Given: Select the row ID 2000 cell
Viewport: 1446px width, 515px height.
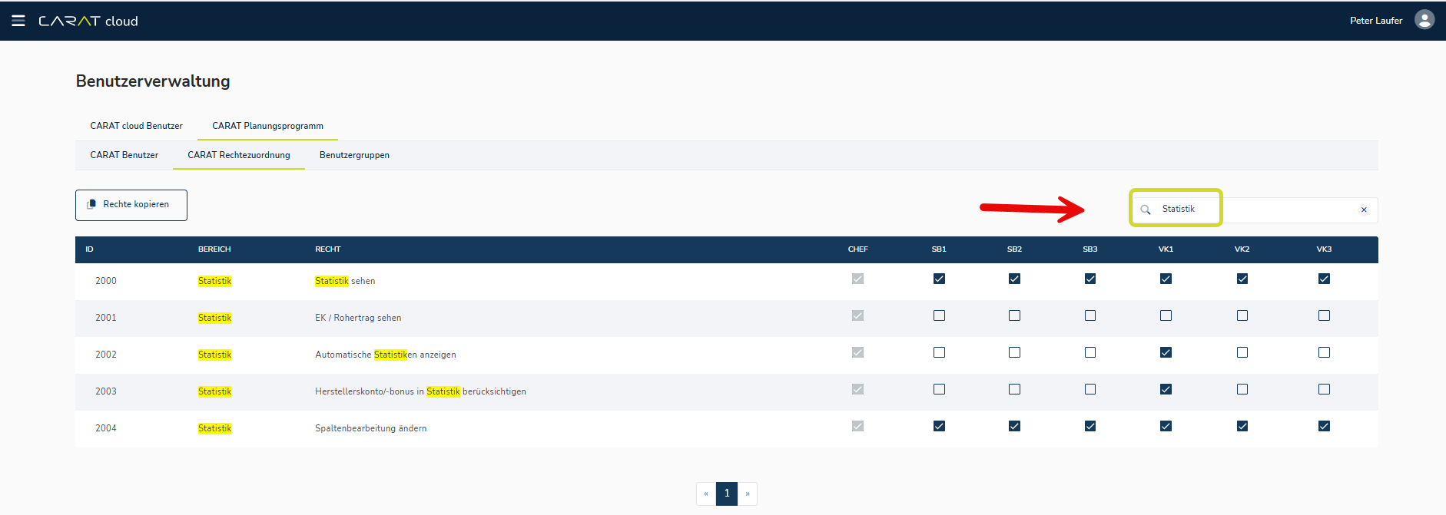Looking at the screenshot, I should click(106, 281).
